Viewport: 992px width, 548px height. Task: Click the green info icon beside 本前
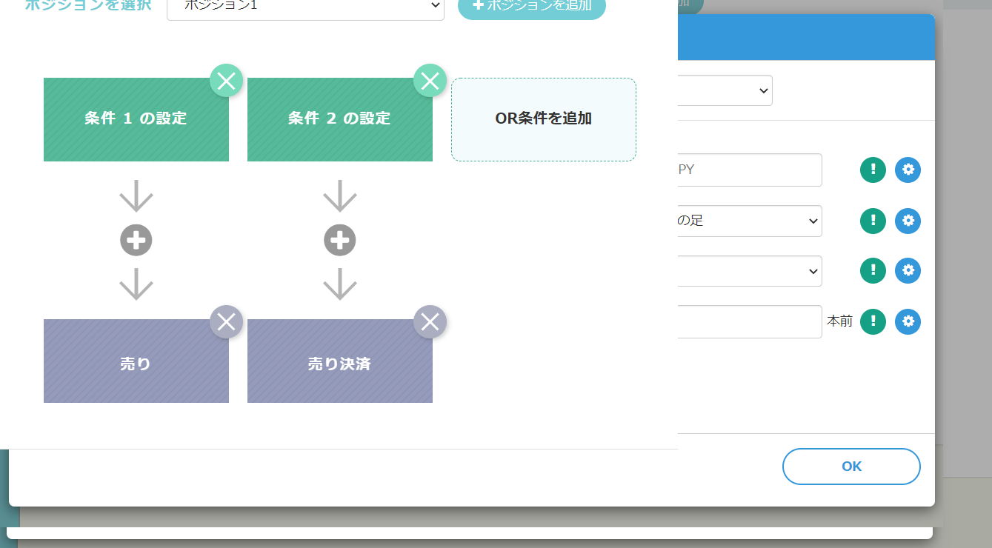pyautogui.click(x=873, y=321)
